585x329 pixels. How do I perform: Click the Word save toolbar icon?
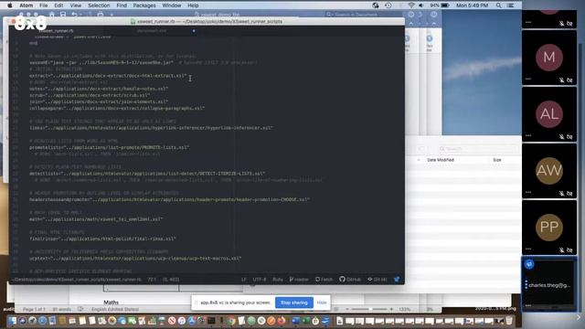tap(63, 15)
